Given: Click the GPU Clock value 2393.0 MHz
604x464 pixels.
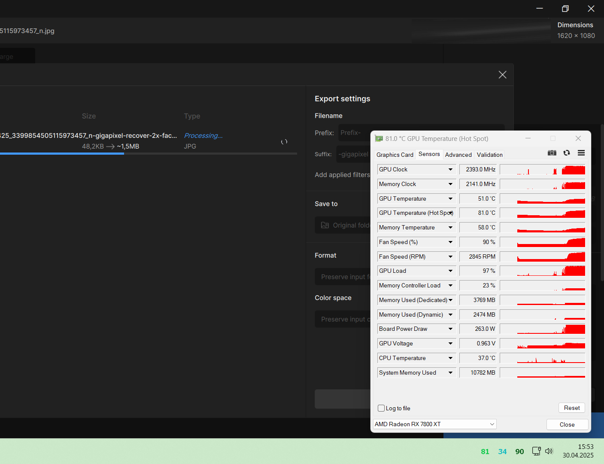Looking at the screenshot, I should [x=478, y=169].
